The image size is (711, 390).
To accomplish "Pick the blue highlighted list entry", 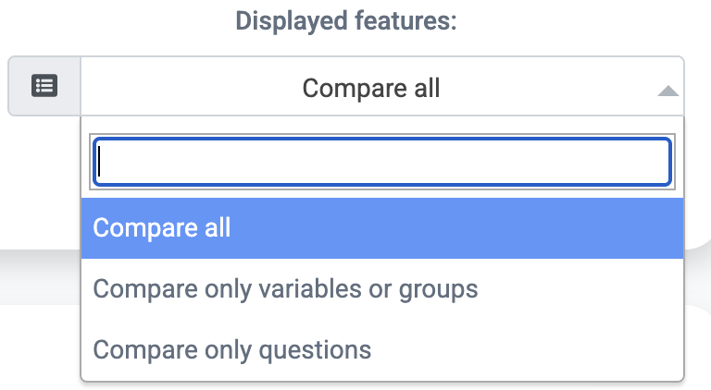I will pyautogui.click(x=382, y=227).
